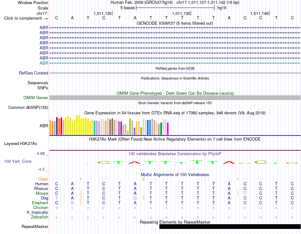Click the 4.88 PhyloP upper scale value
Viewport: 301px width, 234px height.
point(41,154)
